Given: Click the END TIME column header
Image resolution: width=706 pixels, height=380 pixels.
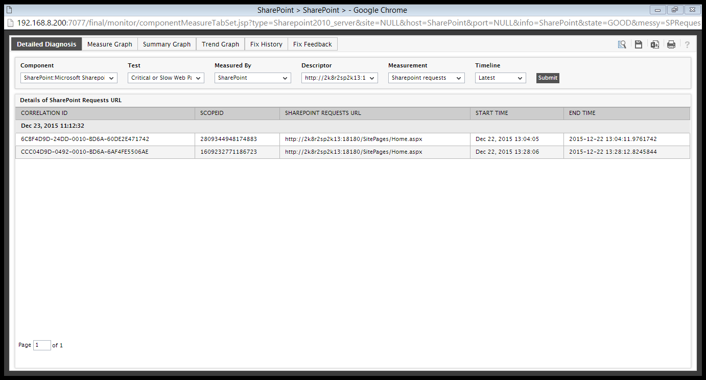Looking at the screenshot, I should (627, 113).
